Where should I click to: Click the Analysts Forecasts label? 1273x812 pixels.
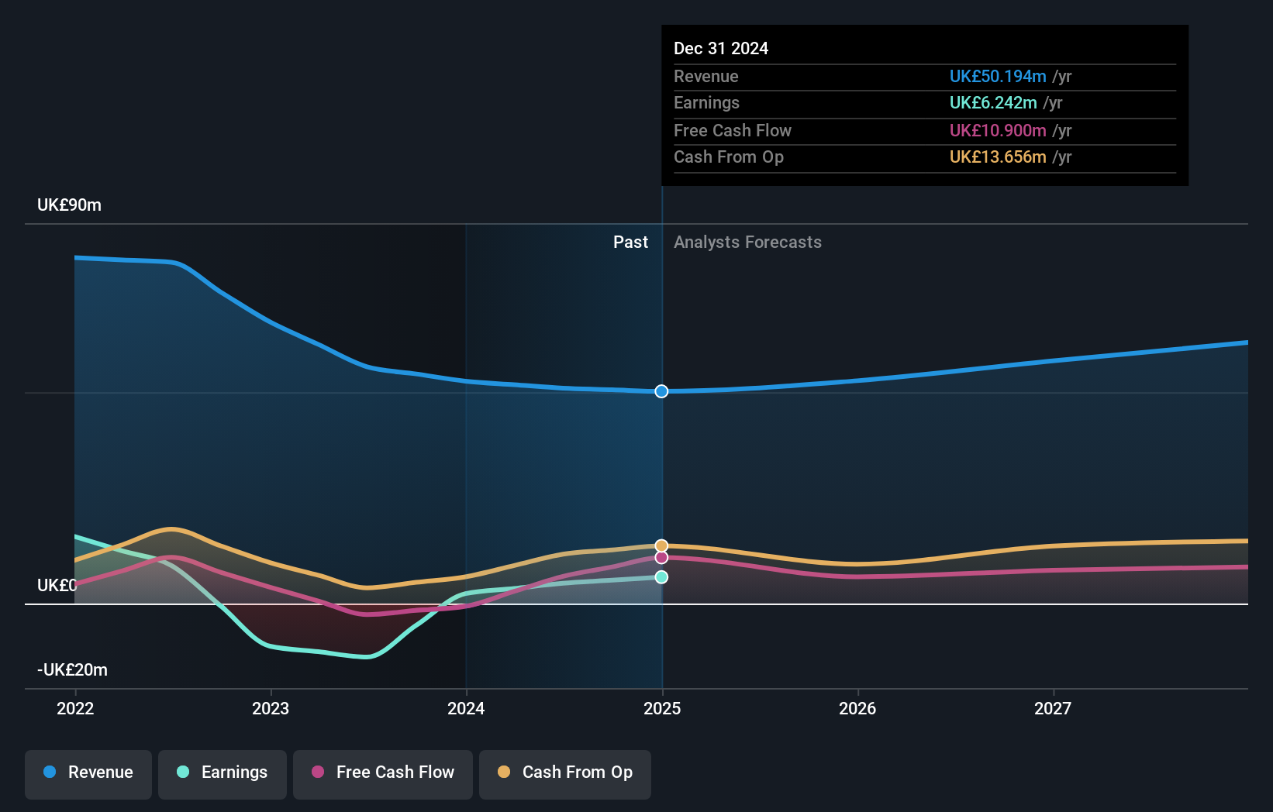(747, 243)
